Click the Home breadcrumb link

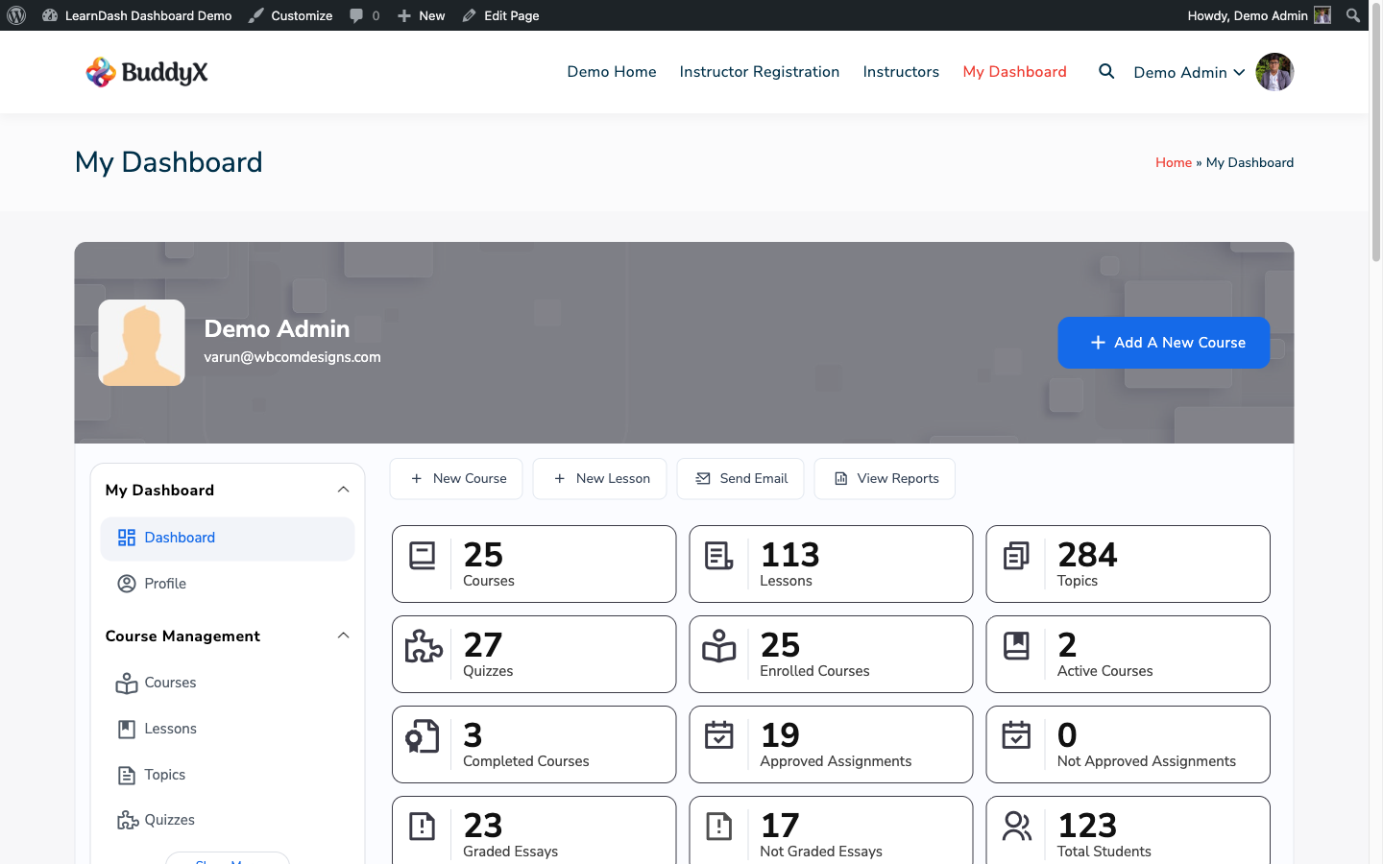point(1174,162)
